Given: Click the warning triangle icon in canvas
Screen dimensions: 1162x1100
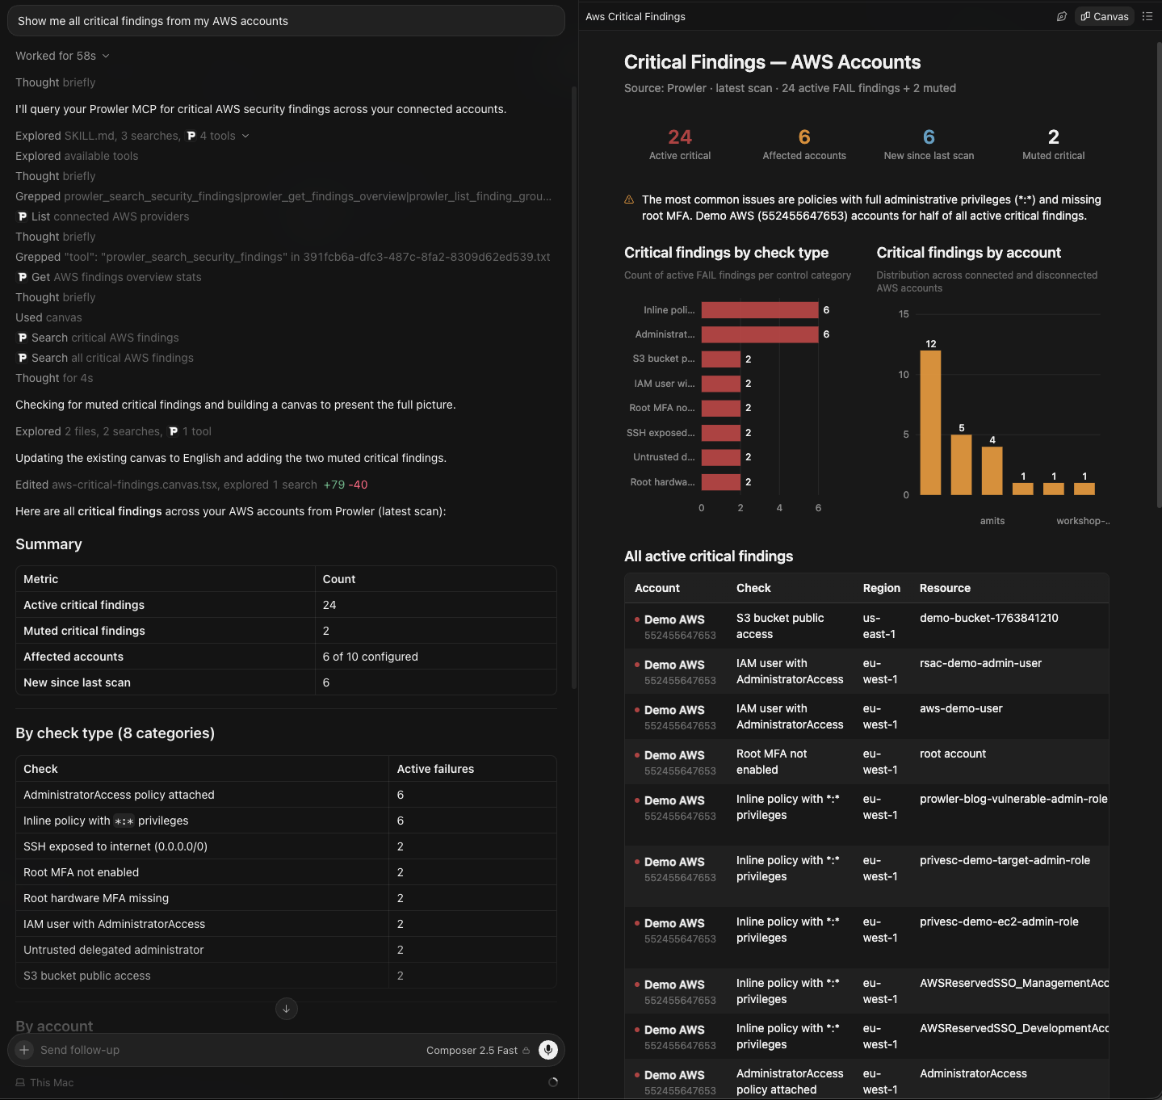Looking at the screenshot, I should [x=629, y=199].
